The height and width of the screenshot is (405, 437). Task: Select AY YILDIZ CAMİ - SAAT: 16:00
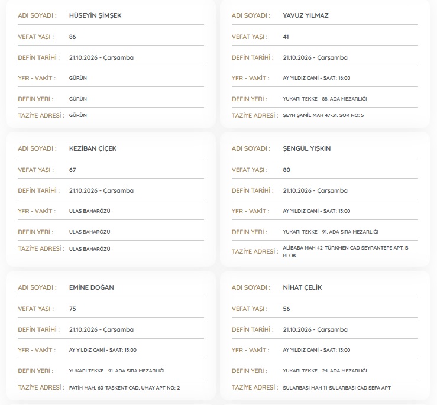(x=316, y=78)
